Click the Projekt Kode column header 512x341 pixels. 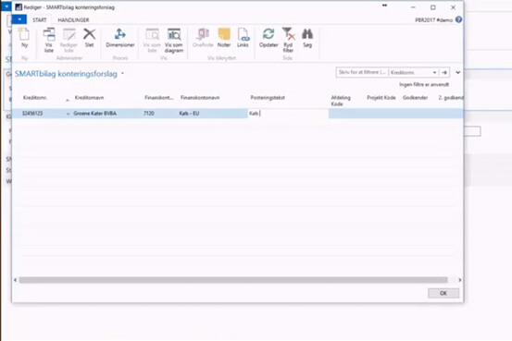(381, 97)
